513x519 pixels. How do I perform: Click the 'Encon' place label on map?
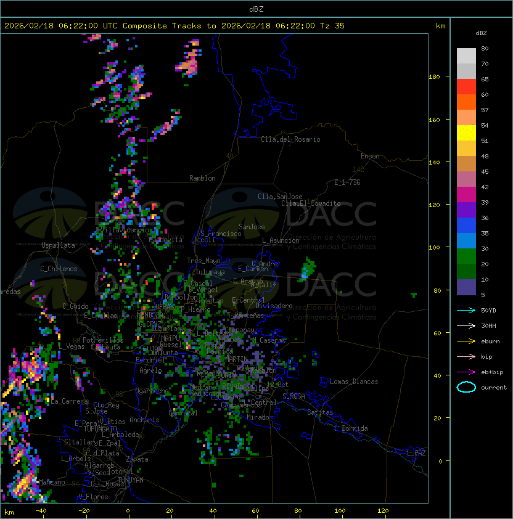370,156
